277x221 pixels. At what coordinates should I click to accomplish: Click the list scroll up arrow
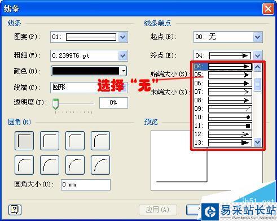(258, 67)
